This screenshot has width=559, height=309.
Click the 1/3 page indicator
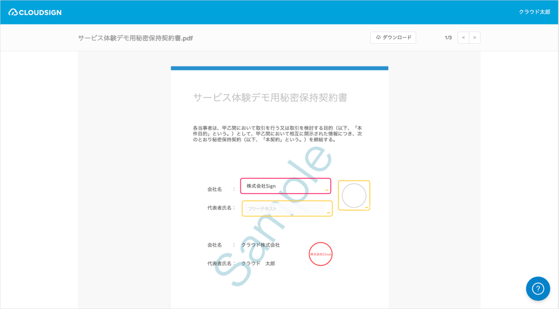pyautogui.click(x=448, y=38)
